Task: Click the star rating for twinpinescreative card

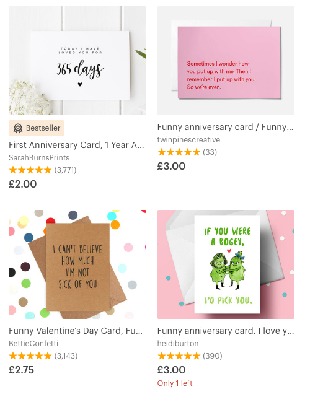Action: point(179,152)
